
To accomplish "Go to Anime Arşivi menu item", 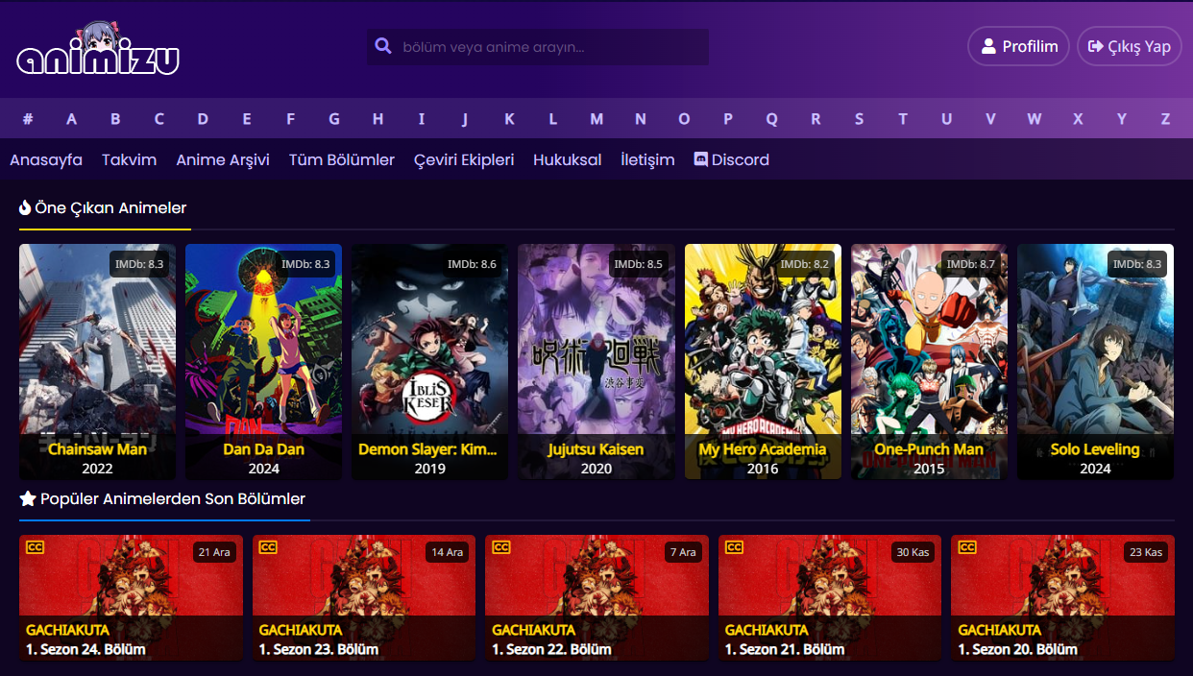I will pyautogui.click(x=223, y=159).
